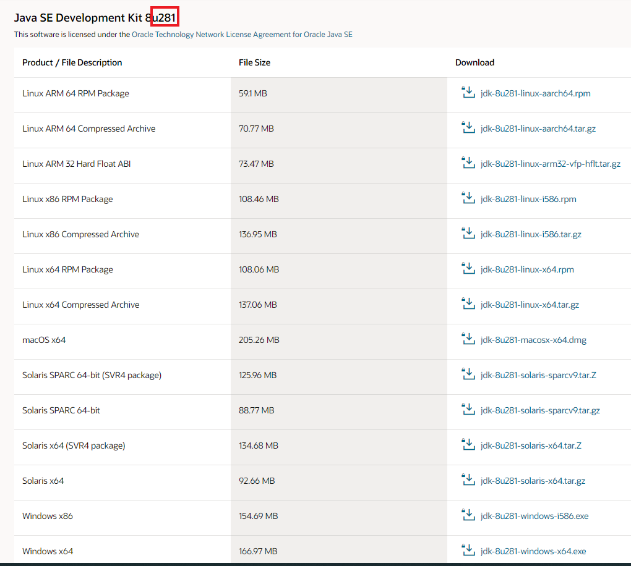Click download icon for solaris-sparcv9.tar.gz
631x566 pixels.
(x=468, y=409)
